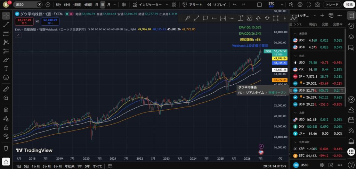Take a snapshot with the camera icon
356x169 pixels.
tap(317, 5)
